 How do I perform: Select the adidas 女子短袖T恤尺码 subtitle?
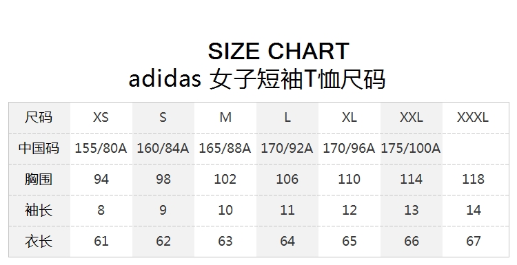[257, 79]
